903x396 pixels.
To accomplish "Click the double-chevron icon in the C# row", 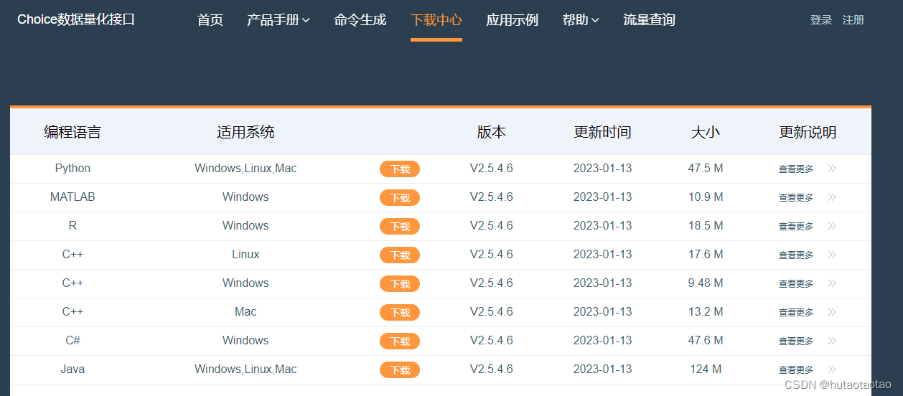I will coord(832,341).
